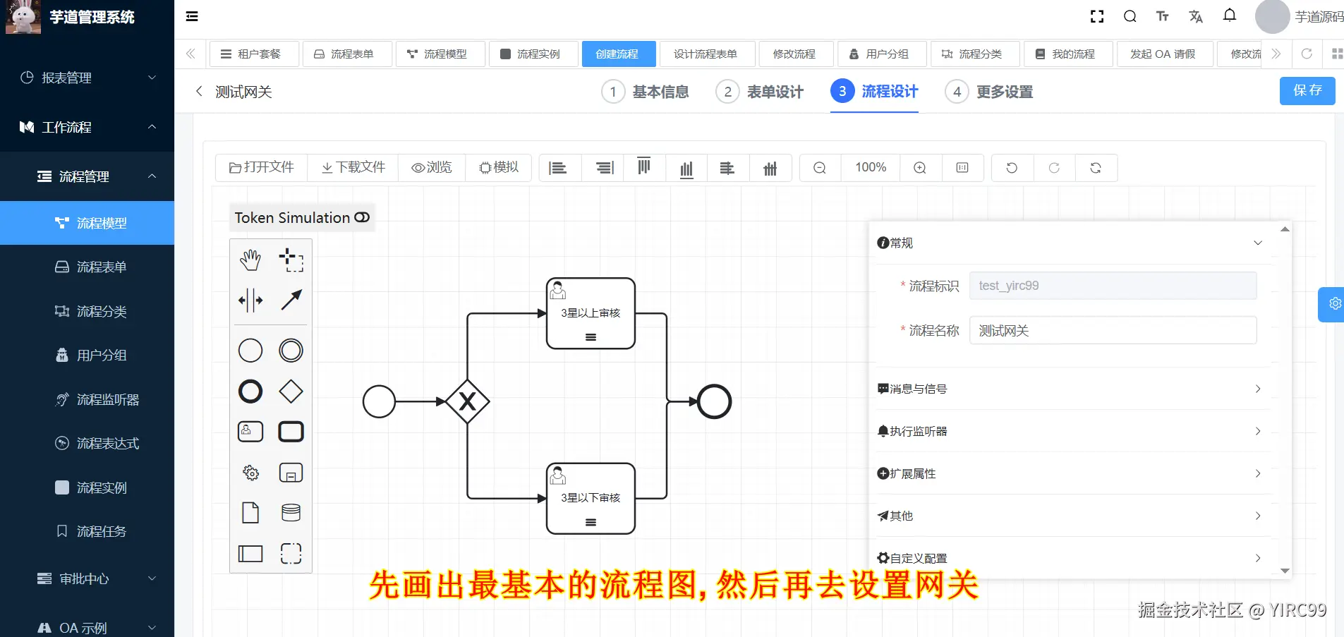
Task: Expand the 执行监听器 section
Action: point(1257,431)
